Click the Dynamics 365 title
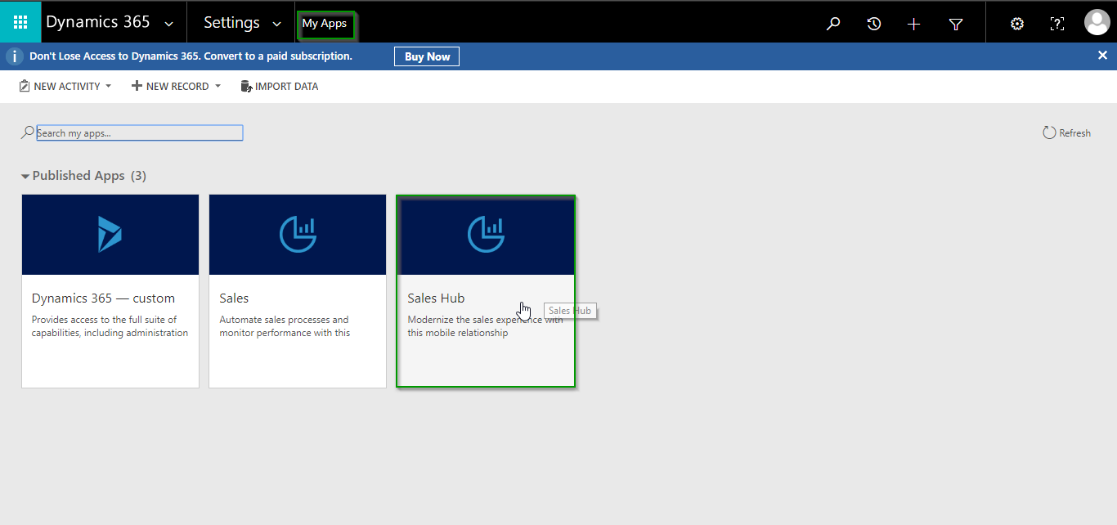The width and height of the screenshot is (1117, 525). [98, 22]
